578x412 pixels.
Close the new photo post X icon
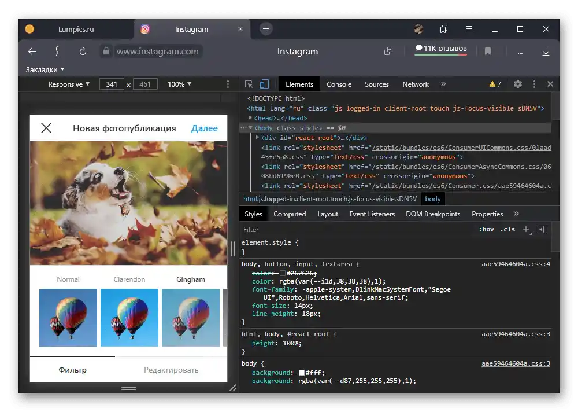(x=46, y=128)
